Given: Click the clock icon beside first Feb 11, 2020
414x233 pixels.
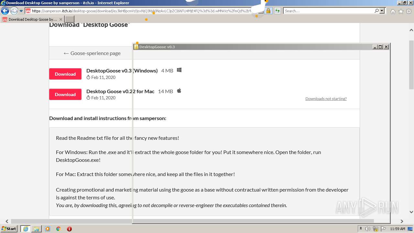Looking at the screenshot, I should click(x=88, y=78).
